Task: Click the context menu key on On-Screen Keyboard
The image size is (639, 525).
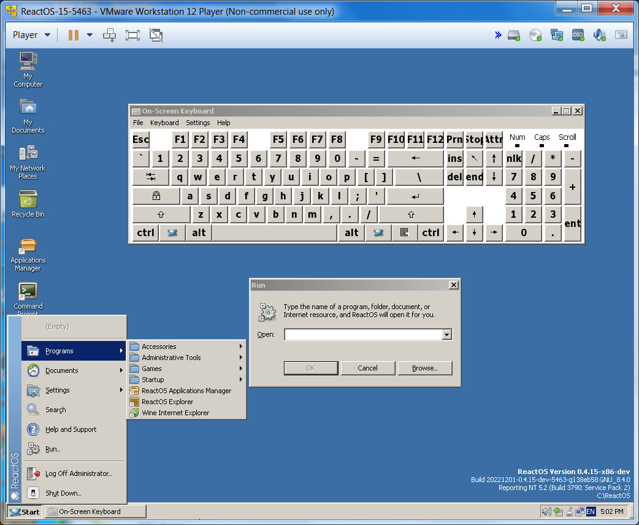Action: point(404,232)
